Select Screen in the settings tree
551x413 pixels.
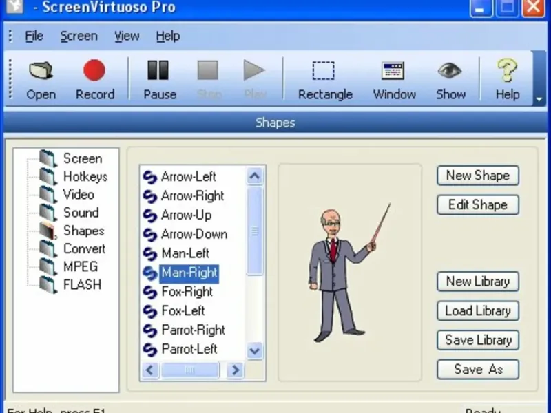point(83,159)
